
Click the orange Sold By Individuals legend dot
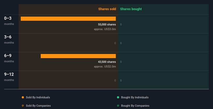click(x=23, y=97)
